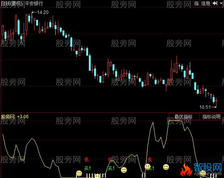Select the 平安银行 stock title
The height and width of the screenshot is (178, 224).
[34, 3]
